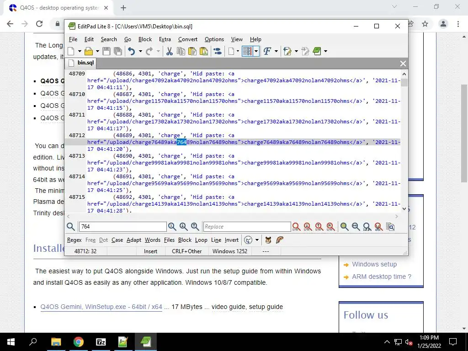Expand the Undo history dropdown arrow
Viewport: 468px width, 351px height.
click(x=140, y=51)
